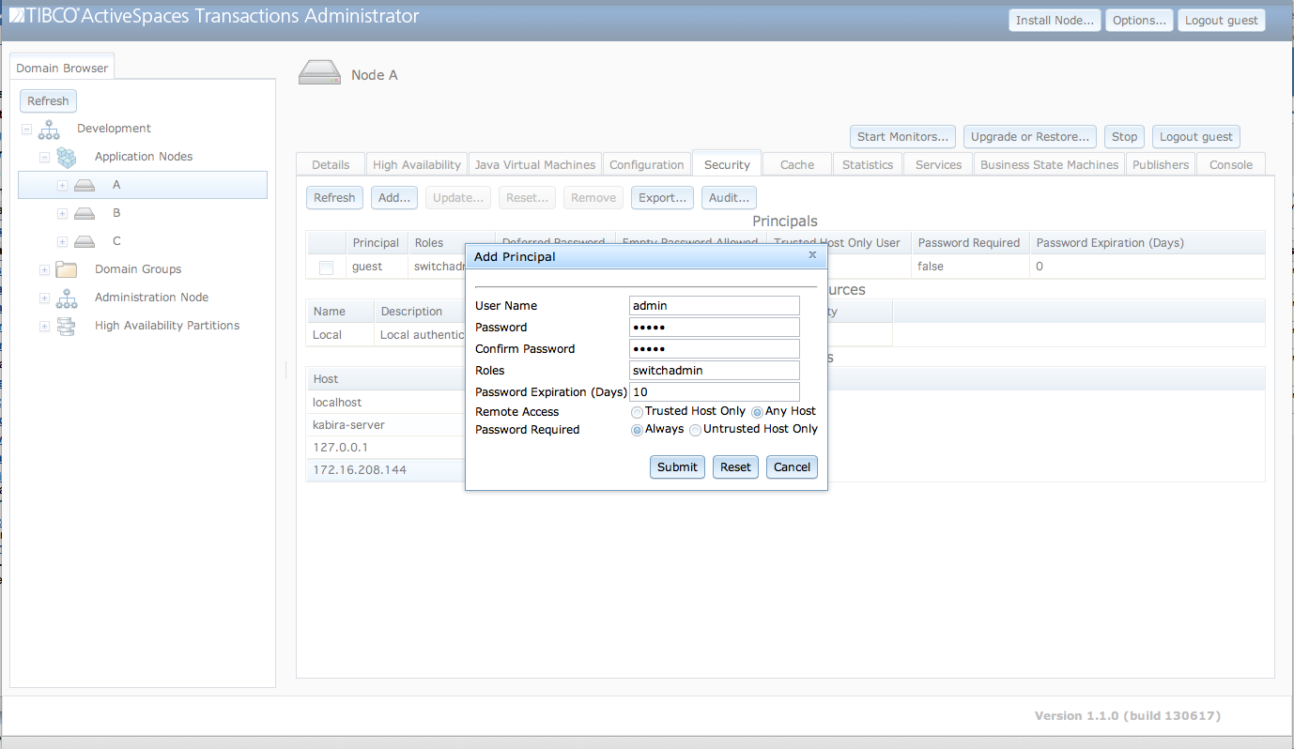Screen dimensions: 1294x749
Task: Click the Install Node... button
Action: [1055, 20]
